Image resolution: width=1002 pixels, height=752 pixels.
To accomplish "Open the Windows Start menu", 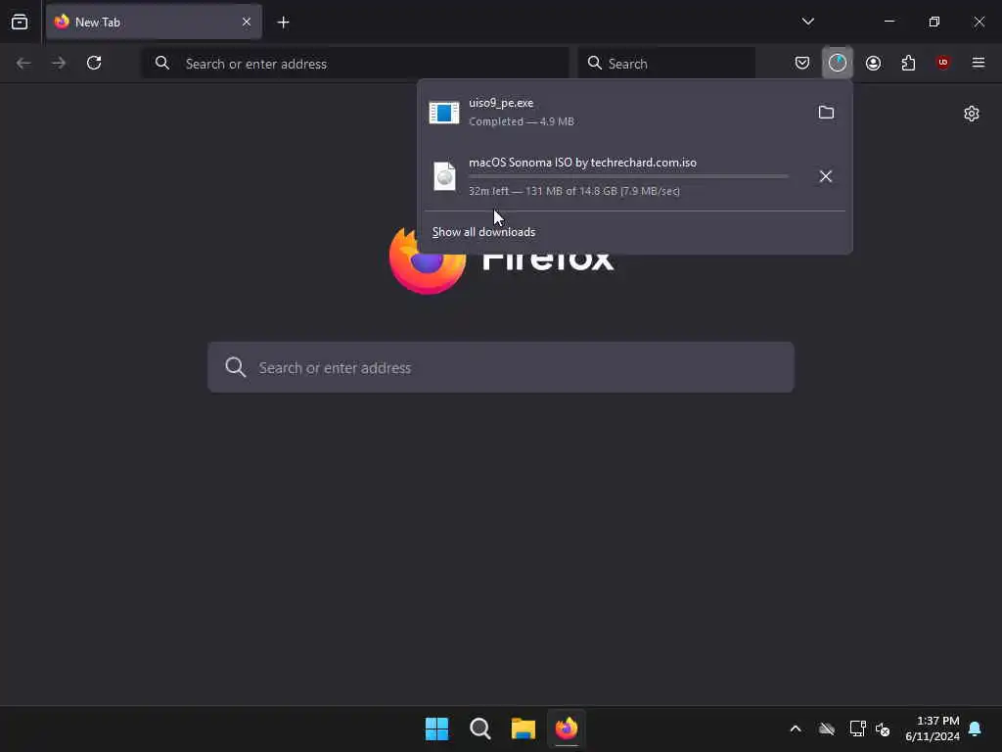I will tap(437, 728).
